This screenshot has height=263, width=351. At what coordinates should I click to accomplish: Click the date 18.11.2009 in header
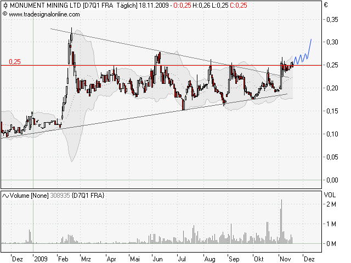[154, 5]
